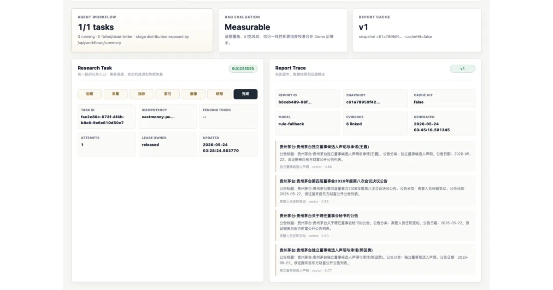
Task: Open the 研报 stage
Action: [220, 94]
